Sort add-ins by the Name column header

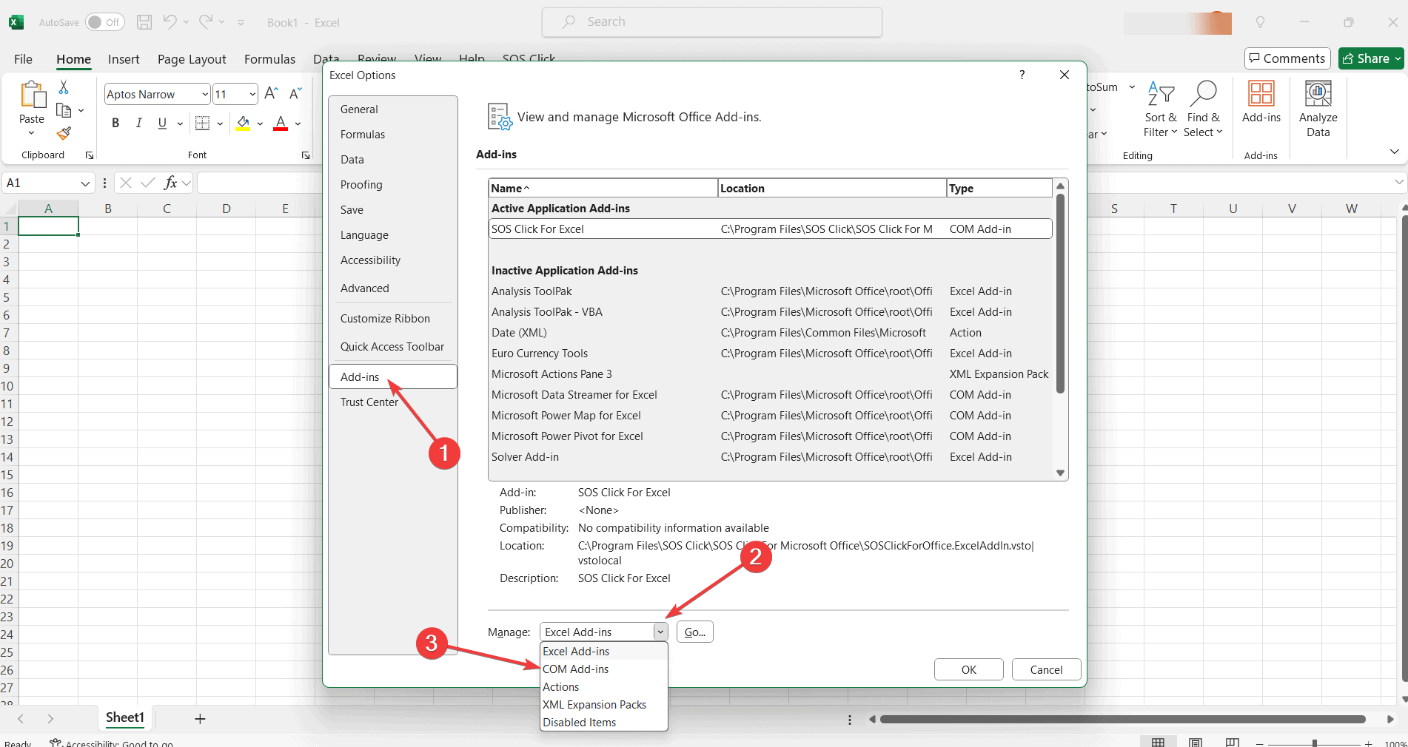point(603,188)
